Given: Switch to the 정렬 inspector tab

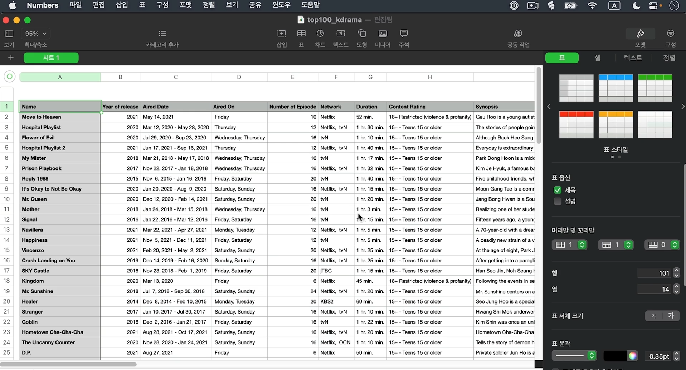Looking at the screenshot, I should click(669, 58).
